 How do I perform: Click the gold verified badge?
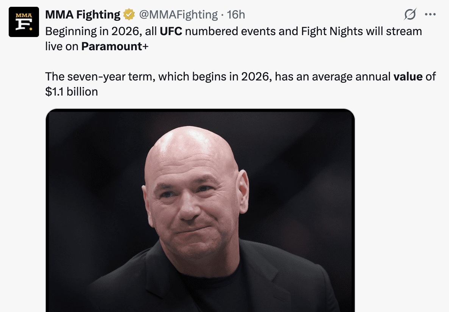click(x=129, y=15)
